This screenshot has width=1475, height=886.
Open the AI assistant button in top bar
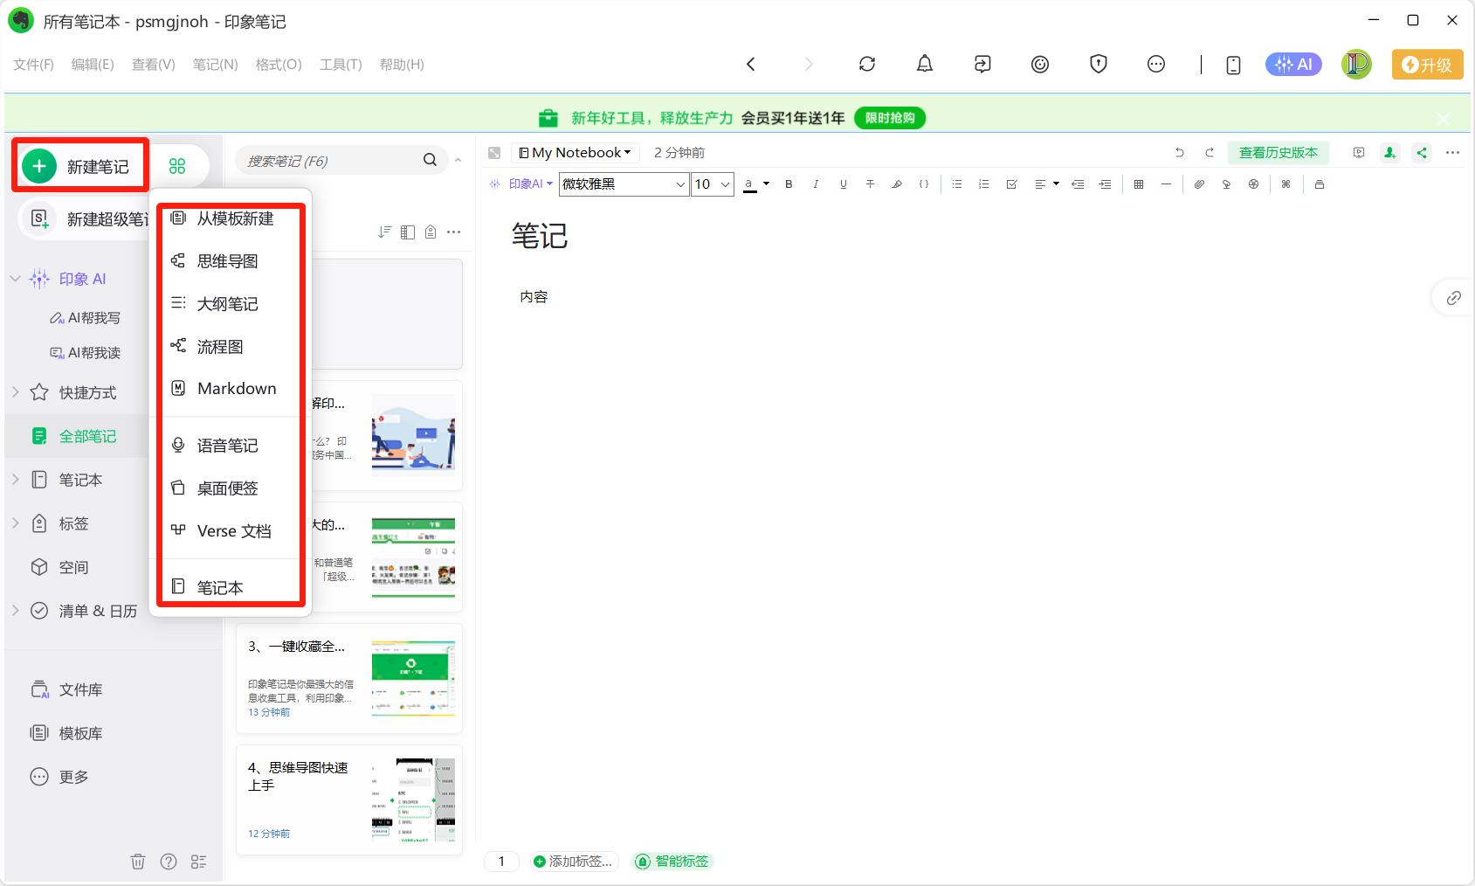tap(1293, 64)
